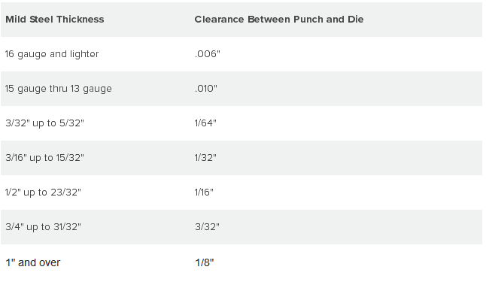Click the 15 gauge thru 13 gauge cell

coord(58,89)
